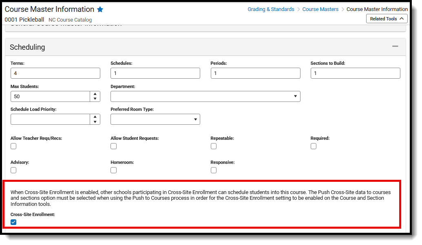Check the Required checkbox
This screenshot has height=245, width=422.
pos(314,146)
